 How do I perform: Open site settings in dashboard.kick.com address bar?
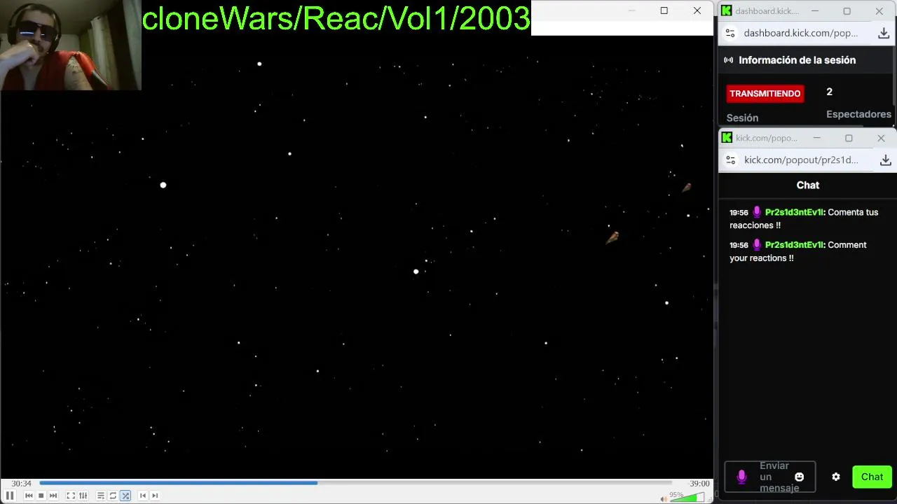click(730, 33)
